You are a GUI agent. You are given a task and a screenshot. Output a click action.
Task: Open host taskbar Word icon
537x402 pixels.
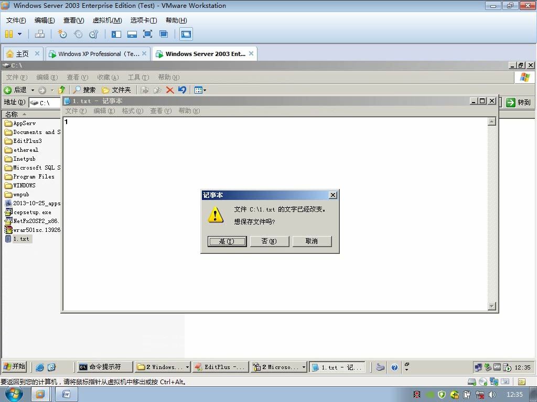tap(67, 395)
